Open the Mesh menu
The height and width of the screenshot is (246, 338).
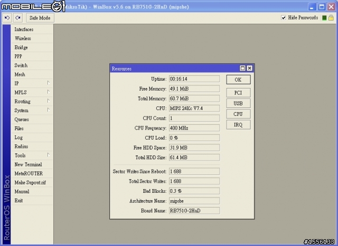point(32,74)
